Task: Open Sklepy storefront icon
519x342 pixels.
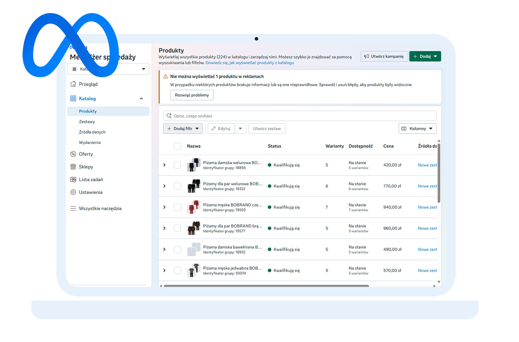Action: [73, 167]
